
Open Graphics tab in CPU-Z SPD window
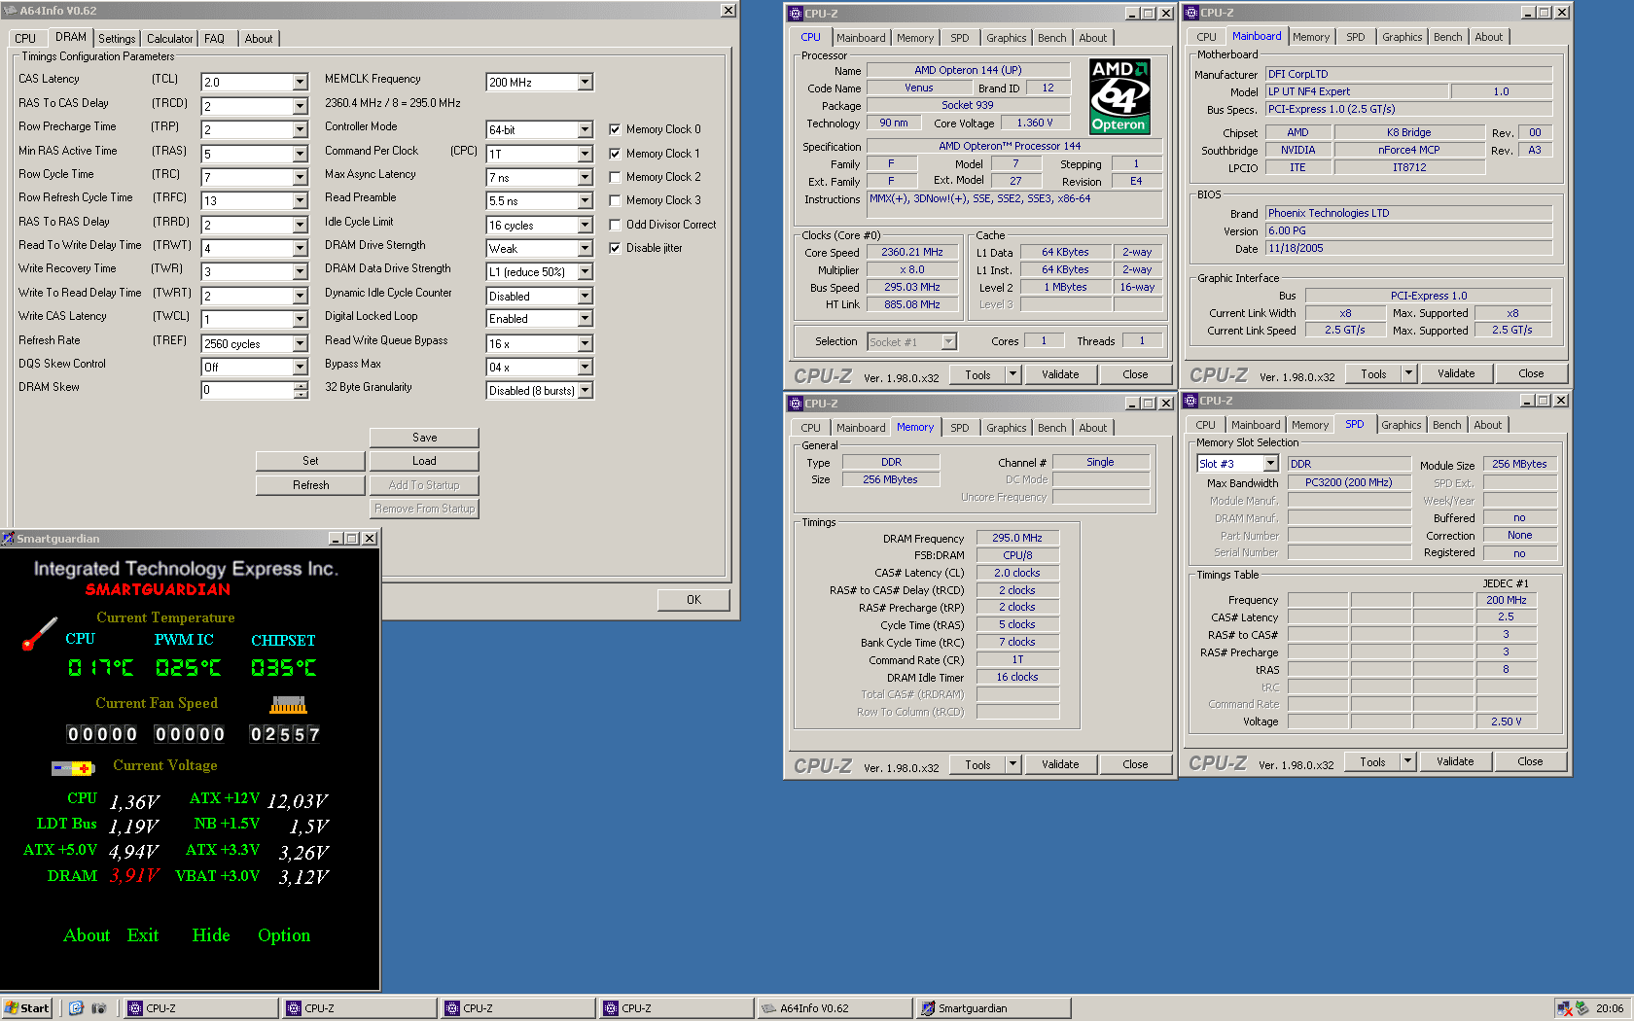[1401, 425]
